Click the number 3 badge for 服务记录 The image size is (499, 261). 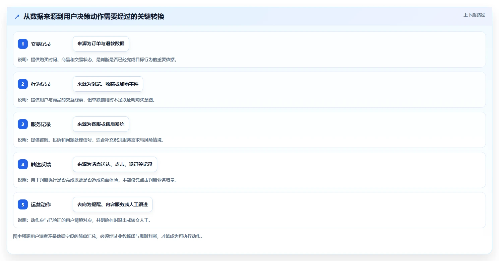tap(23, 124)
